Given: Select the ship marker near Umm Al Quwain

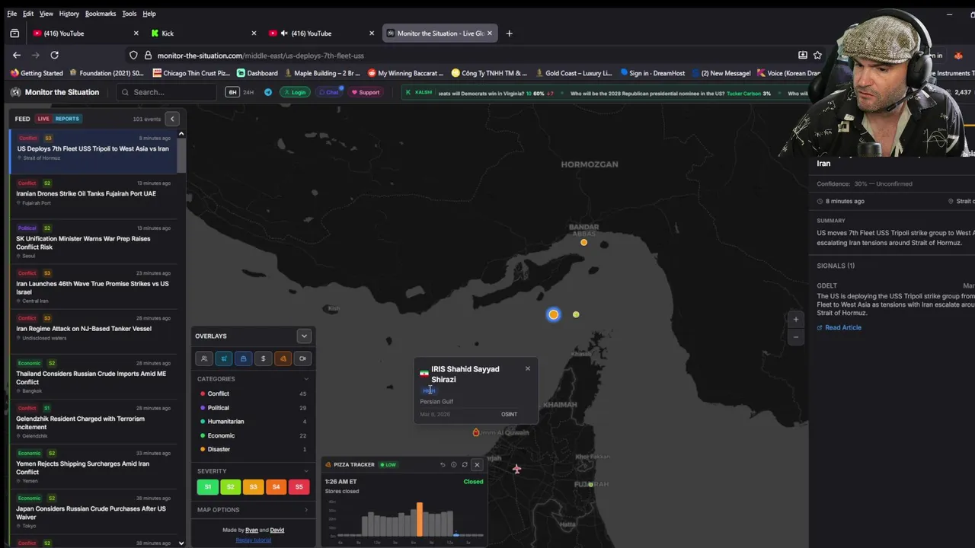Looking at the screenshot, I should click(476, 432).
